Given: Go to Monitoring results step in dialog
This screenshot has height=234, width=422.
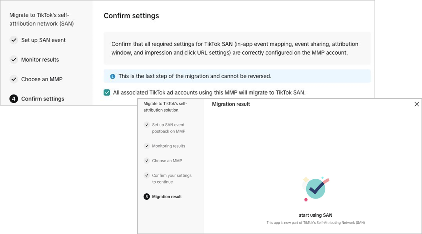Looking at the screenshot, I should 168,146.
